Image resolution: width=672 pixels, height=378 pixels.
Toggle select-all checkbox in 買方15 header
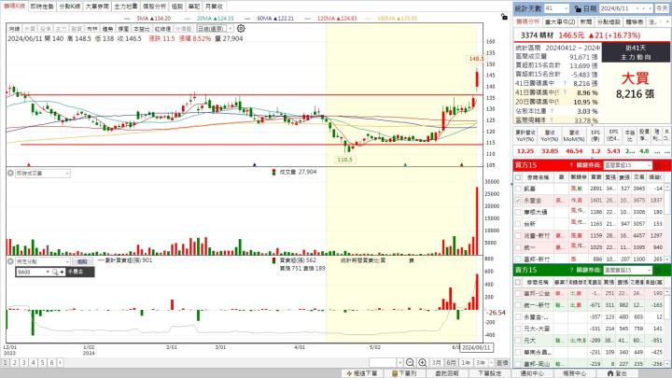click(x=518, y=177)
